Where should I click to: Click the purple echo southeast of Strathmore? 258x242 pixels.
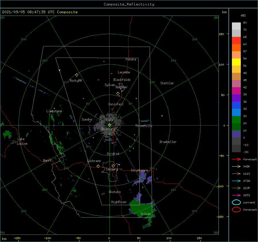point(143,178)
